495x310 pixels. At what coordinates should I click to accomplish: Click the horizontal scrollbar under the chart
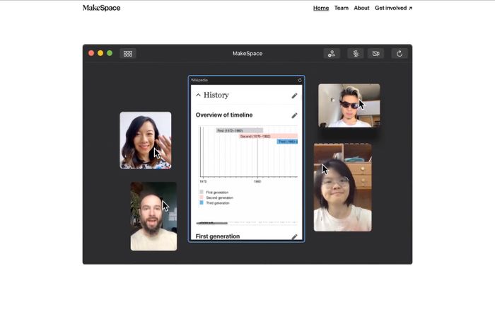point(212,223)
